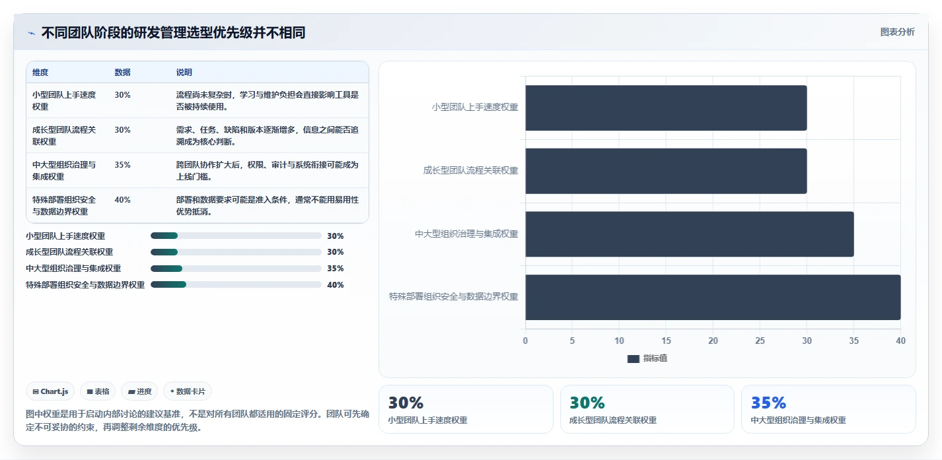Open the 30% 小型团队上手速度权重 data card
Viewport: 942px width, 460px height.
(466, 409)
